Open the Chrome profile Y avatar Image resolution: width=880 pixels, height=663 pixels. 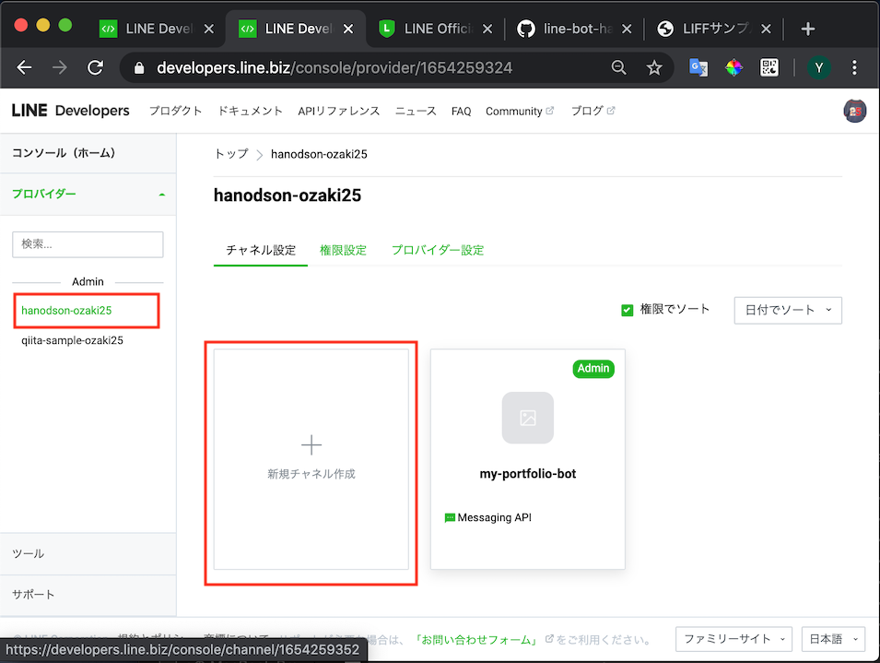[x=819, y=68]
